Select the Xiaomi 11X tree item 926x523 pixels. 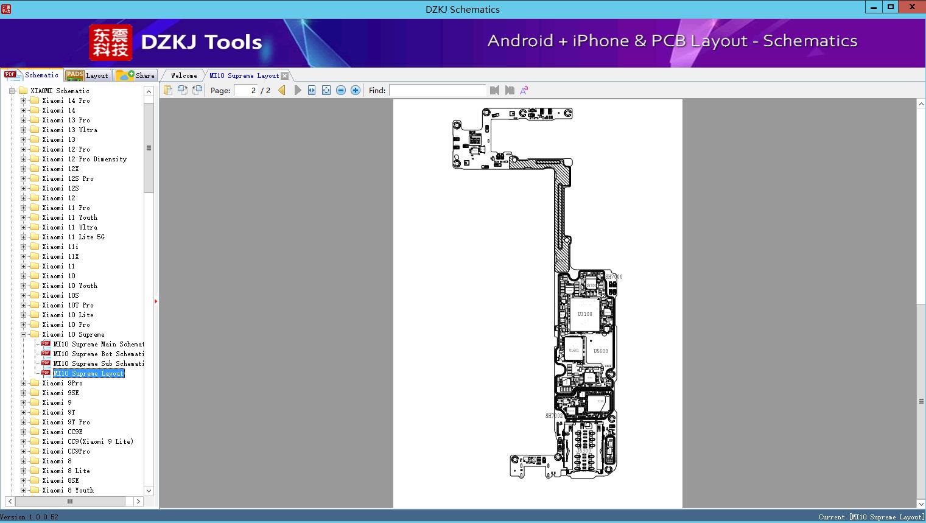pyautogui.click(x=60, y=256)
